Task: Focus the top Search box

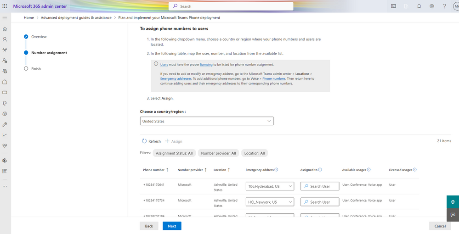Action: [231, 6]
